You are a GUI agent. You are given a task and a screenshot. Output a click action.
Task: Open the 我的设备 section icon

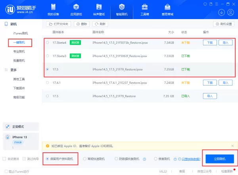53,7
